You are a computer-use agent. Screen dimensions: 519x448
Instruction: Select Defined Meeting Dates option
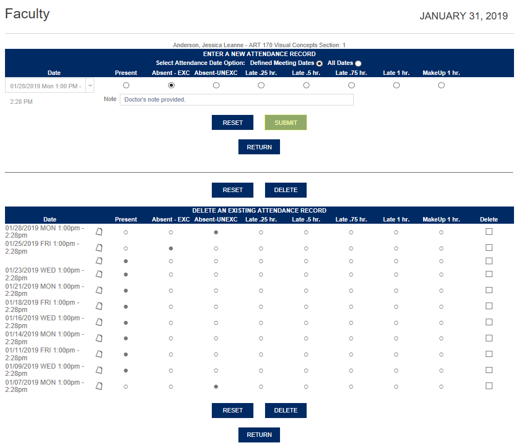pos(319,63)
